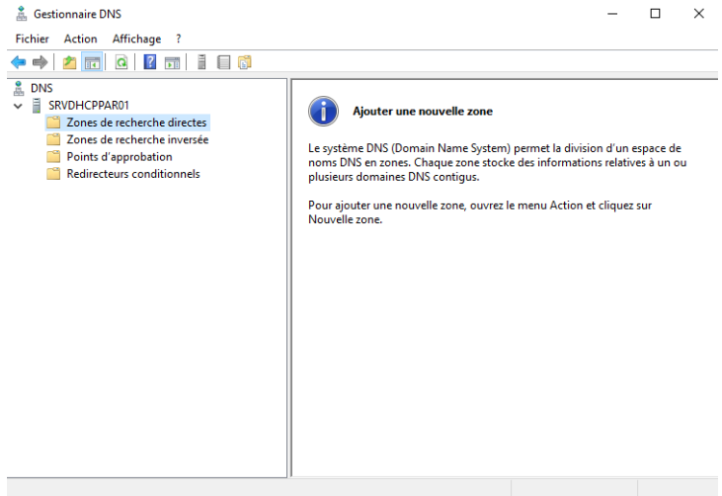Click the Gestionnaire DNS window title text
This screenshot has height=496, width=722.
coord(77,14)
